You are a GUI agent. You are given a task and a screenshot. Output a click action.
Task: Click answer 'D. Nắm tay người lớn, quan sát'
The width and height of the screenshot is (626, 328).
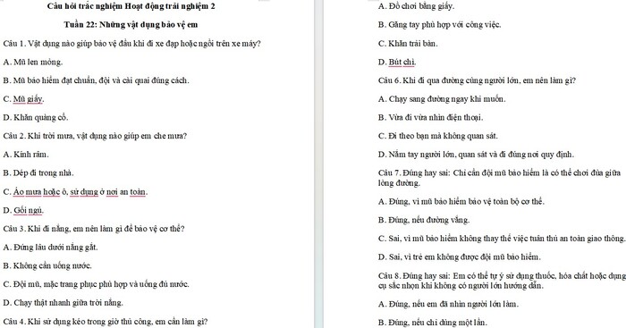coord(476,154)
